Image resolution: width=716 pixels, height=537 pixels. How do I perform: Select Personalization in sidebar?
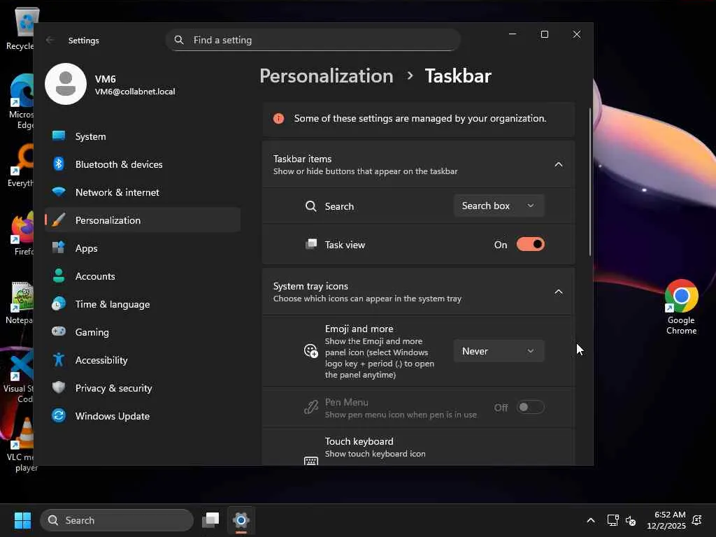[143, 220]
